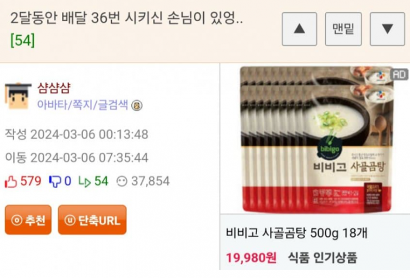
Task: Open the post title about 36 deliveries
Action: [127, 19]
